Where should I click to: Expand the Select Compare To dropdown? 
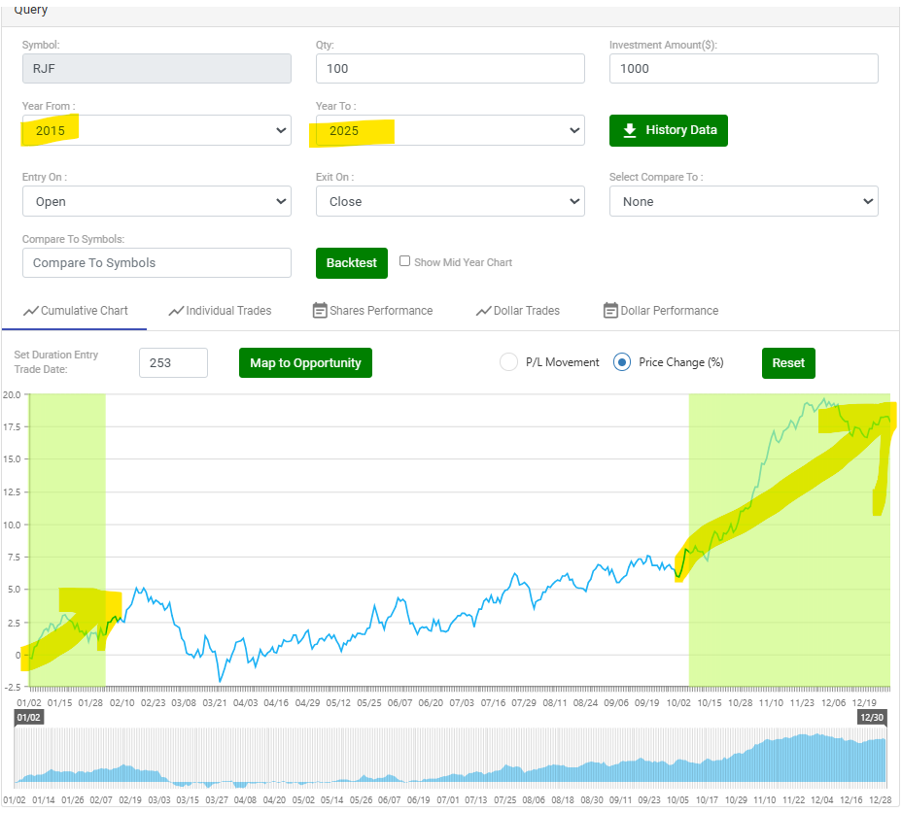(x=744, y=201)
